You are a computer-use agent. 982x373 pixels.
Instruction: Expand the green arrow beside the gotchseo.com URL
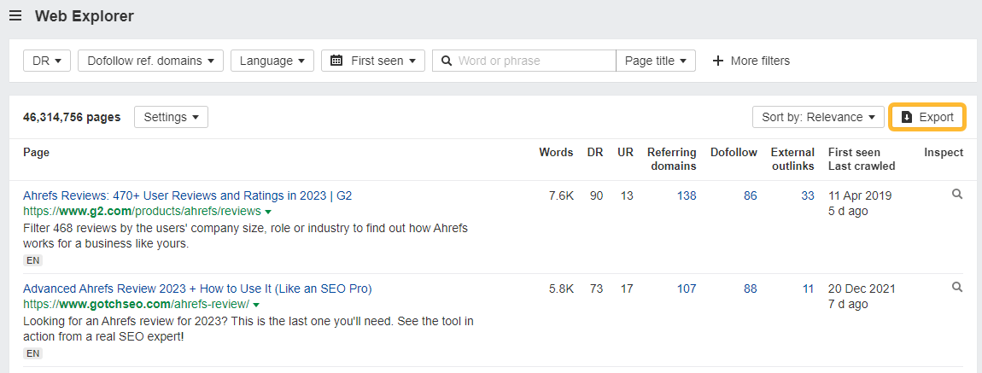[x=256, y=305]
